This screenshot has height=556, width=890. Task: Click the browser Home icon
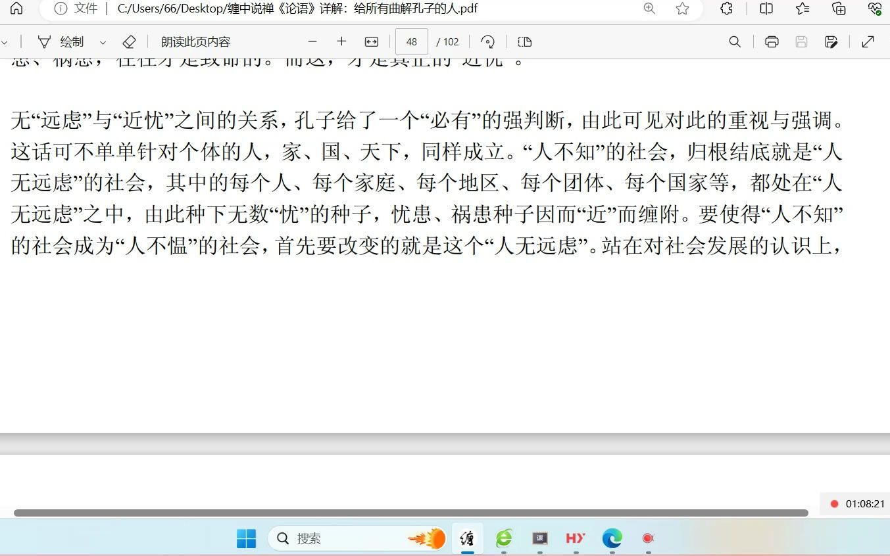16,9
